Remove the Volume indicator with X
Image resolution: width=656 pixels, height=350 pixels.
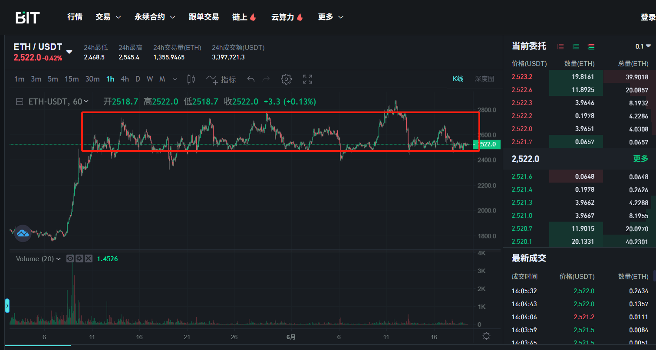tap(89, 258)
